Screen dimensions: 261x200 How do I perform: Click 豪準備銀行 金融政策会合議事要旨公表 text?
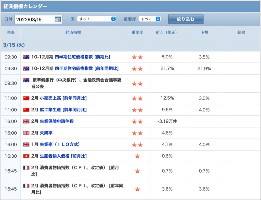coord(76,83)
